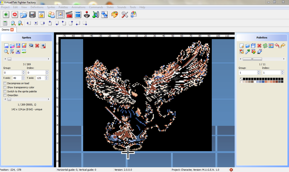Click the Y axis input field
Viewport: 289px width, 172px height.
(41, 78)
